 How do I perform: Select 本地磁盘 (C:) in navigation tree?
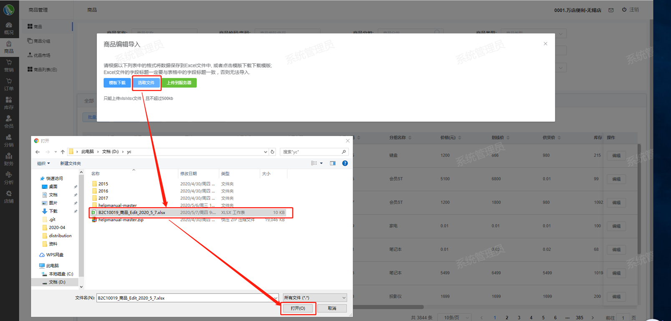(58, 274)
